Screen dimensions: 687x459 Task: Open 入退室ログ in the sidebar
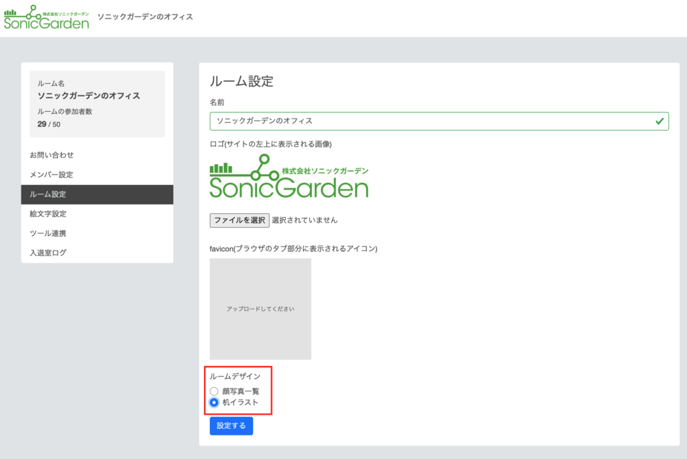tap(97, 253)
